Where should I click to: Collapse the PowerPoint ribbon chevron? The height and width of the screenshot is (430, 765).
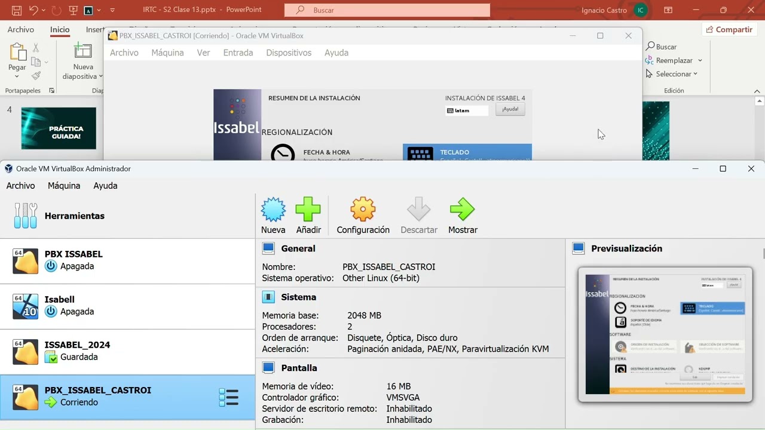point(758,91)
